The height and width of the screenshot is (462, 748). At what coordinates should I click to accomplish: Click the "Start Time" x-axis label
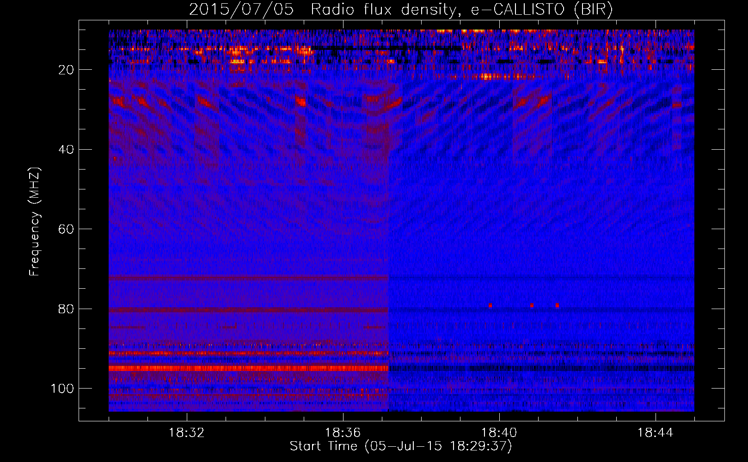click(x=400, y=446)
